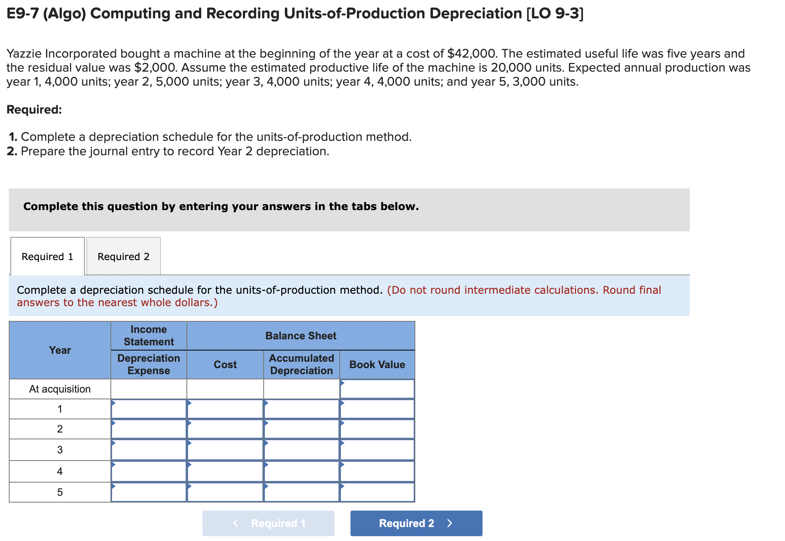Click Year 4 Book Value cell
The height and width of the screenshot is (541, 785).
tap(377, 471)
